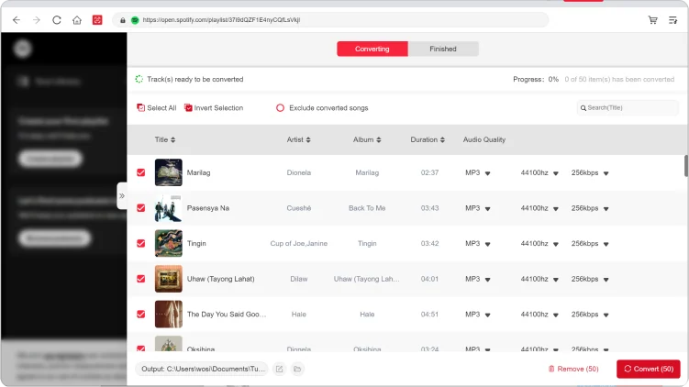Click the ready-to-convert spinner icon
This screenshot has width=689, height=387.
pyautogui.click(x=139, y=79)
